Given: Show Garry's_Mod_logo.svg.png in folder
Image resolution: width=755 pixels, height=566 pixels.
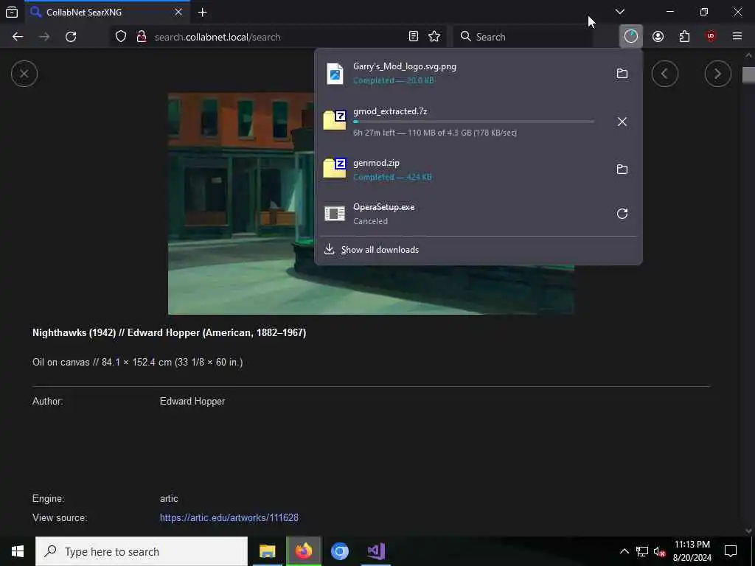Looking at the screenshot, I should pyautogui.click(x=622, y=74).
